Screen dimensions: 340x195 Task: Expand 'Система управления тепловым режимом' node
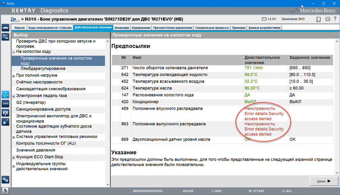[13, 137]
